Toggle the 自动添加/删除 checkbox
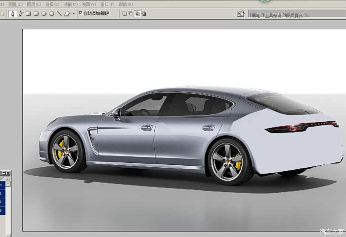The image size is (346, 237). tap(81, 14)
